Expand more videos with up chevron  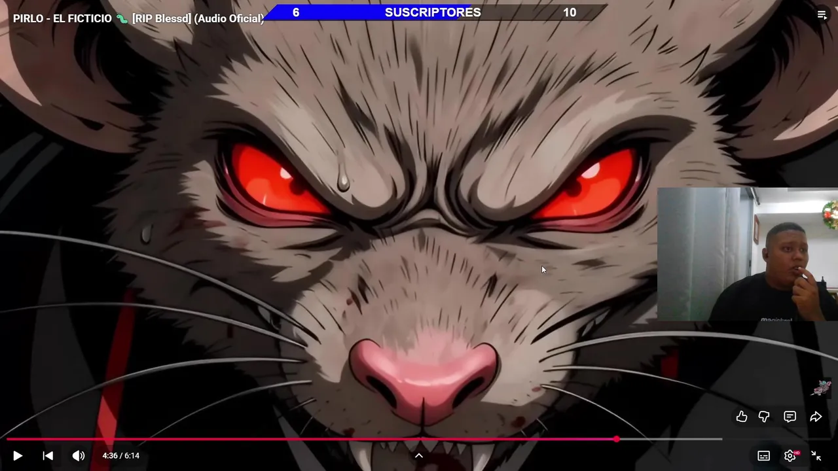click(x=419, y=456)
